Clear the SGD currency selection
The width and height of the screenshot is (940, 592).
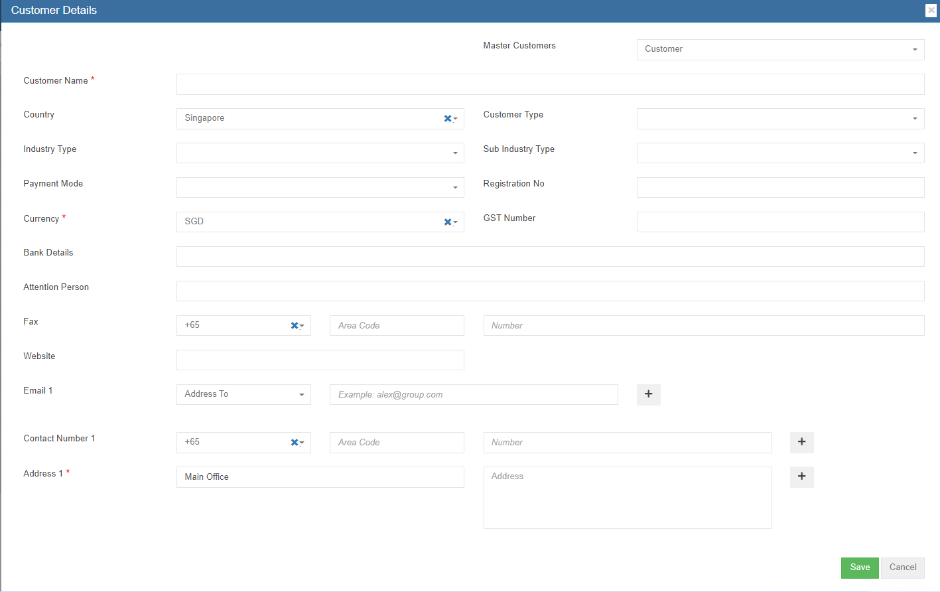(x=448, y=222)
